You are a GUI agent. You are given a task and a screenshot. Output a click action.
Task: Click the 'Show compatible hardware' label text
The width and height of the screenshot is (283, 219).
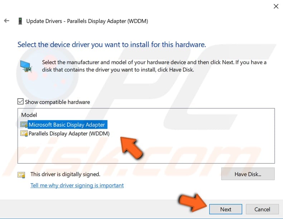57,102
